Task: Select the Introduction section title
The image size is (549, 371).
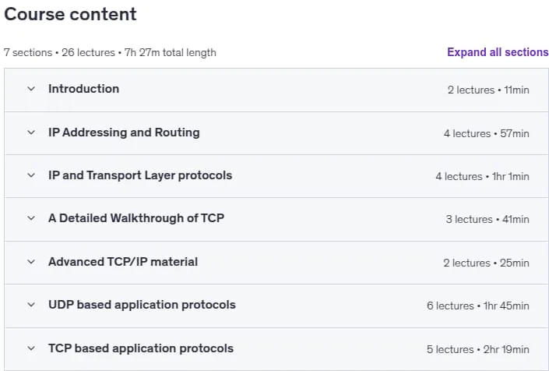Action: [x=83, y=89]
